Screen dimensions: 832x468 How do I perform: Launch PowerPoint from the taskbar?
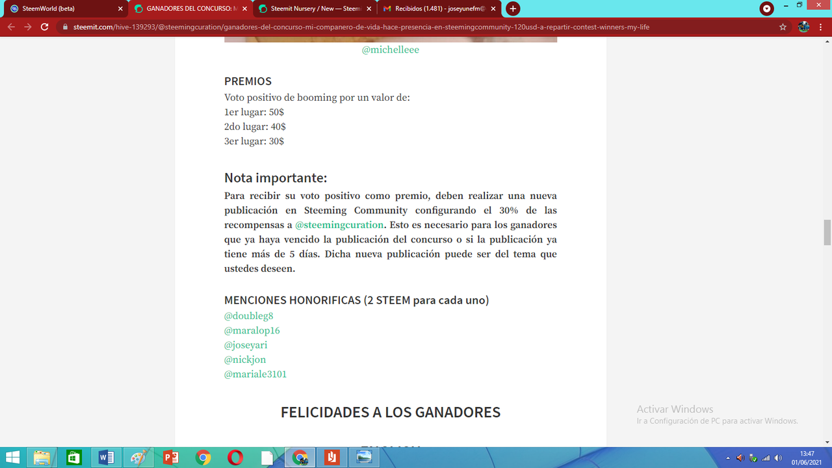point(171,458)
